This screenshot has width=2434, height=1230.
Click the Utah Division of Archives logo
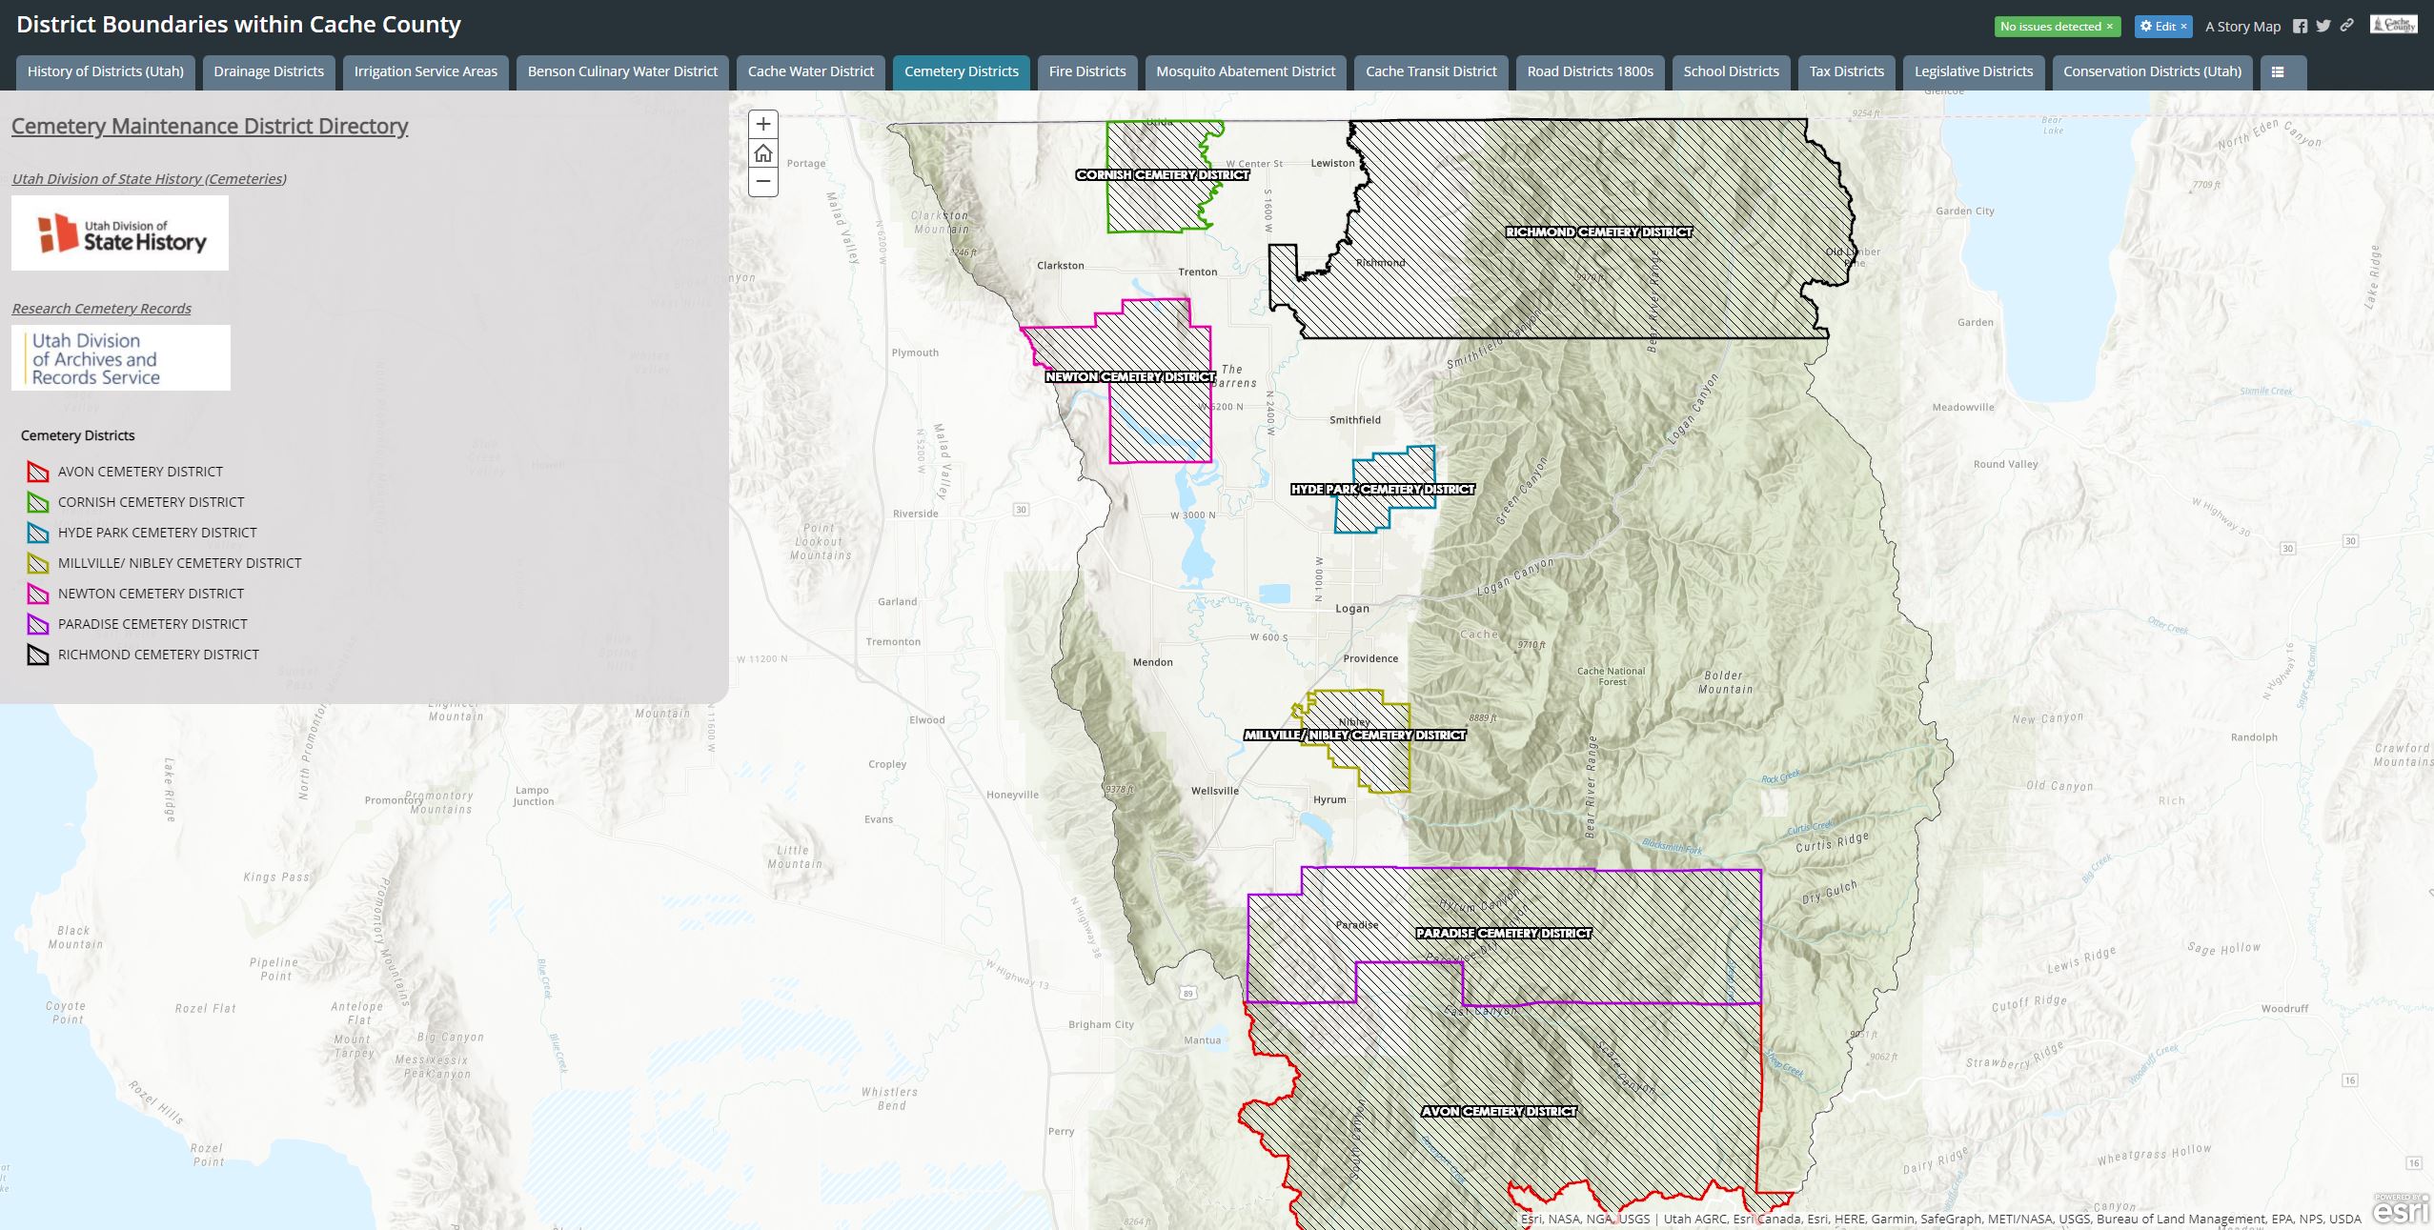tap(120, 357)
